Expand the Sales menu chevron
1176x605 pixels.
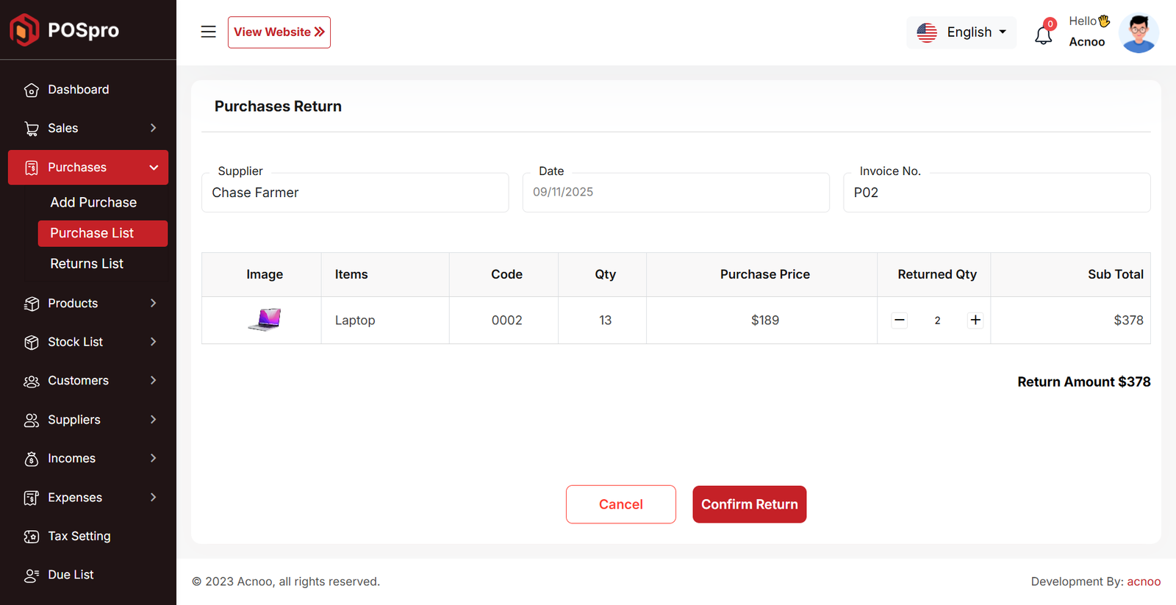point(153,128)
